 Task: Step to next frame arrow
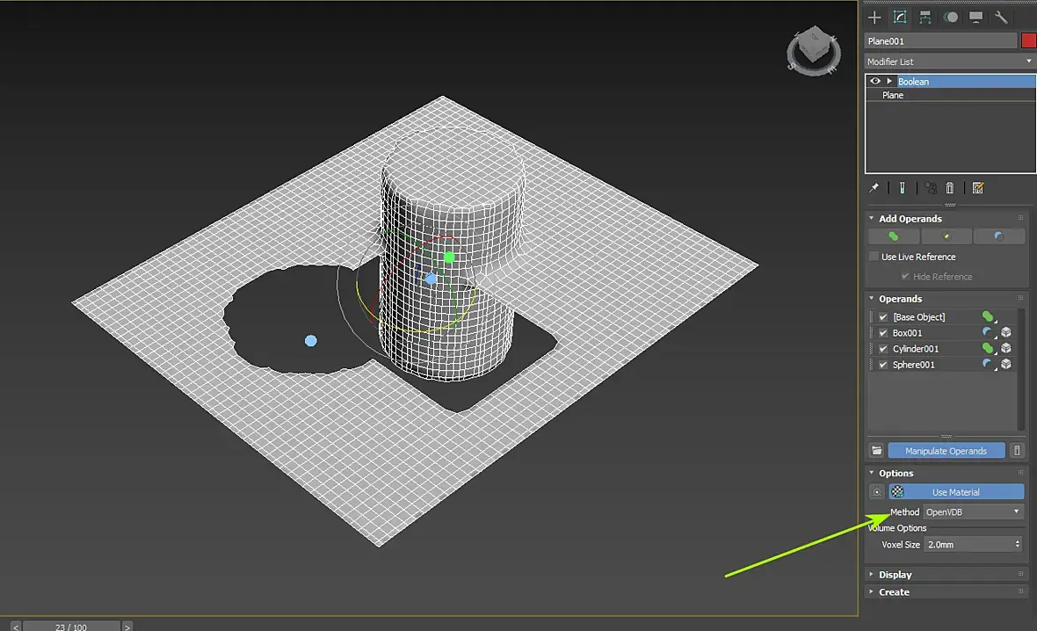point(127,627)
